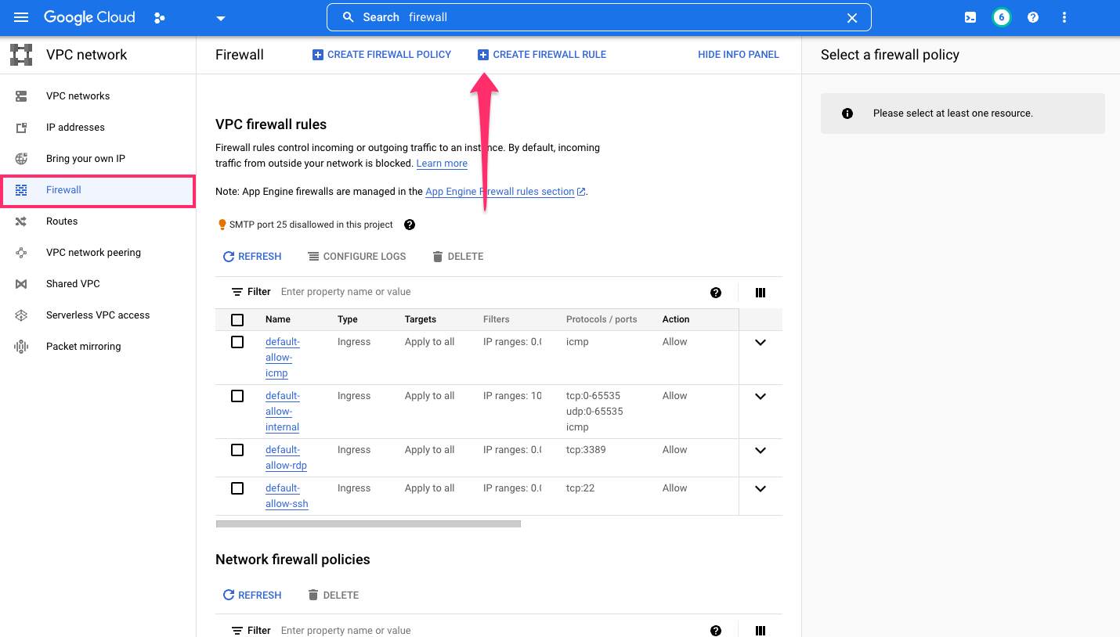Select the default-allow-icmp rule checkbox
The width and height of the screenshot is (1120, 637).
tap(237, 342)
